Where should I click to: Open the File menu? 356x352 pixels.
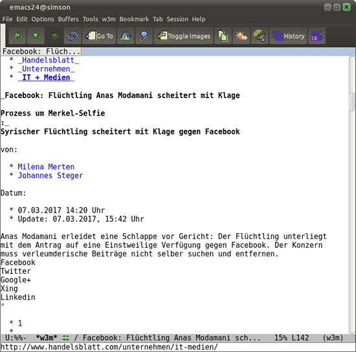7,19
